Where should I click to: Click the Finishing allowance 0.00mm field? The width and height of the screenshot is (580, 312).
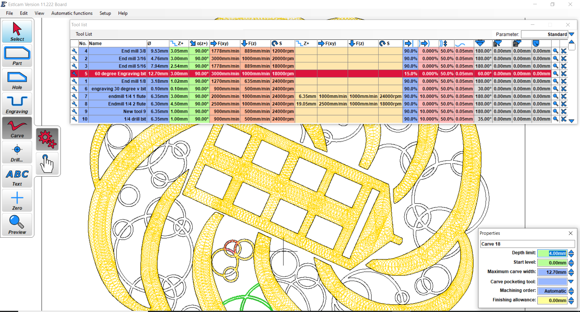(x=552, y=300)
